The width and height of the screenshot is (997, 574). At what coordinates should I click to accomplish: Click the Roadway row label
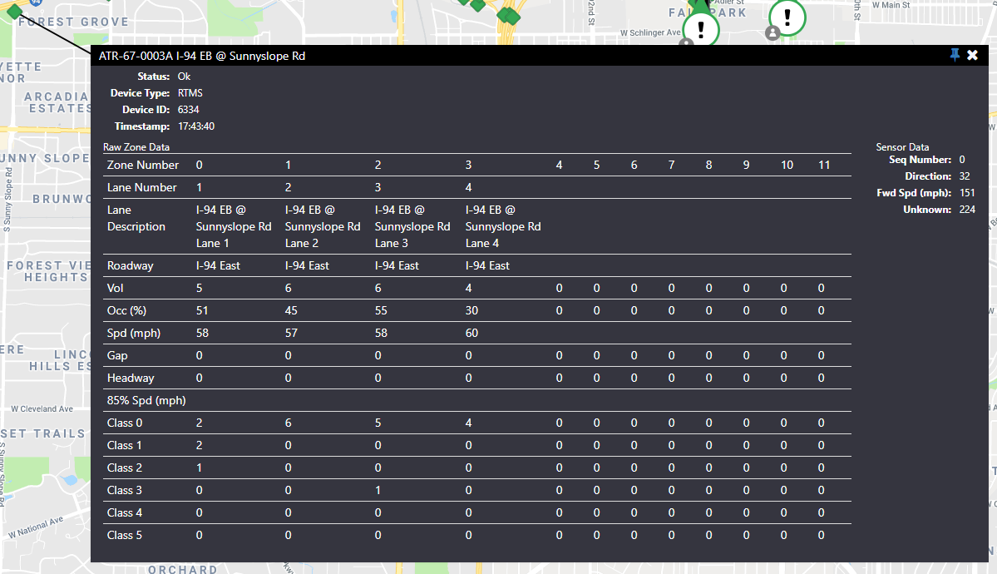(131, 265)
